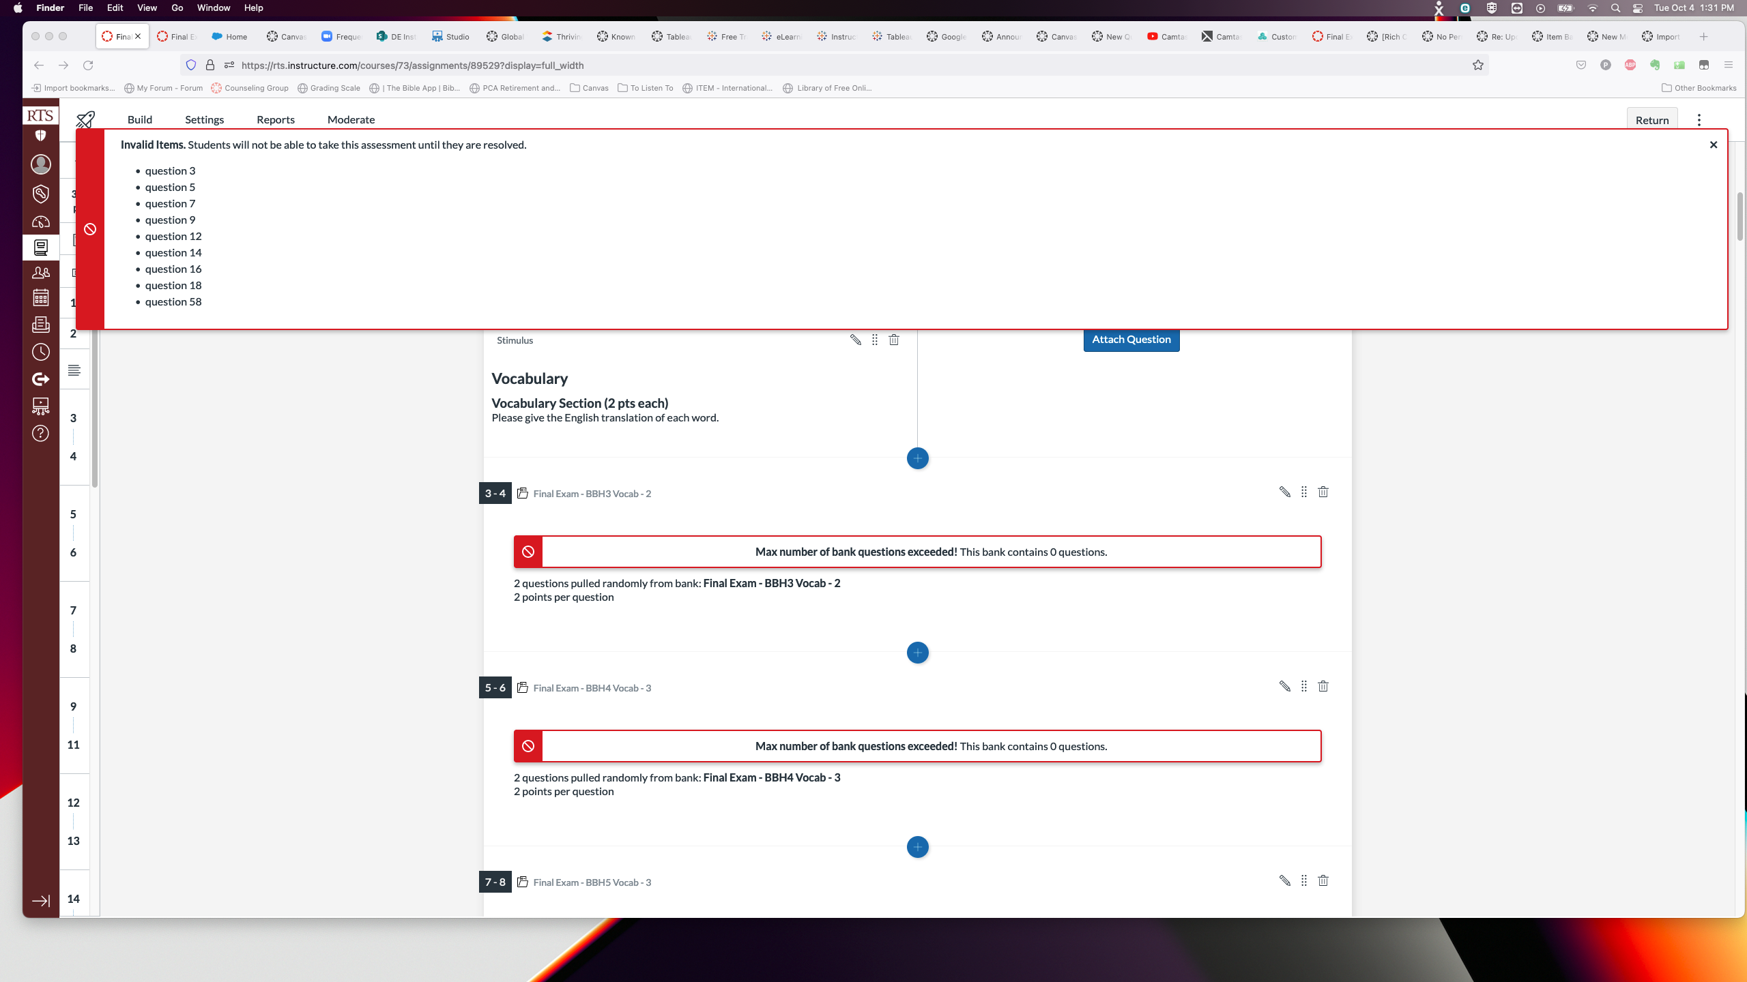1747x982 pixels.
Task: Open the Canvas Help icon
Action: click(x=40, y=434)
